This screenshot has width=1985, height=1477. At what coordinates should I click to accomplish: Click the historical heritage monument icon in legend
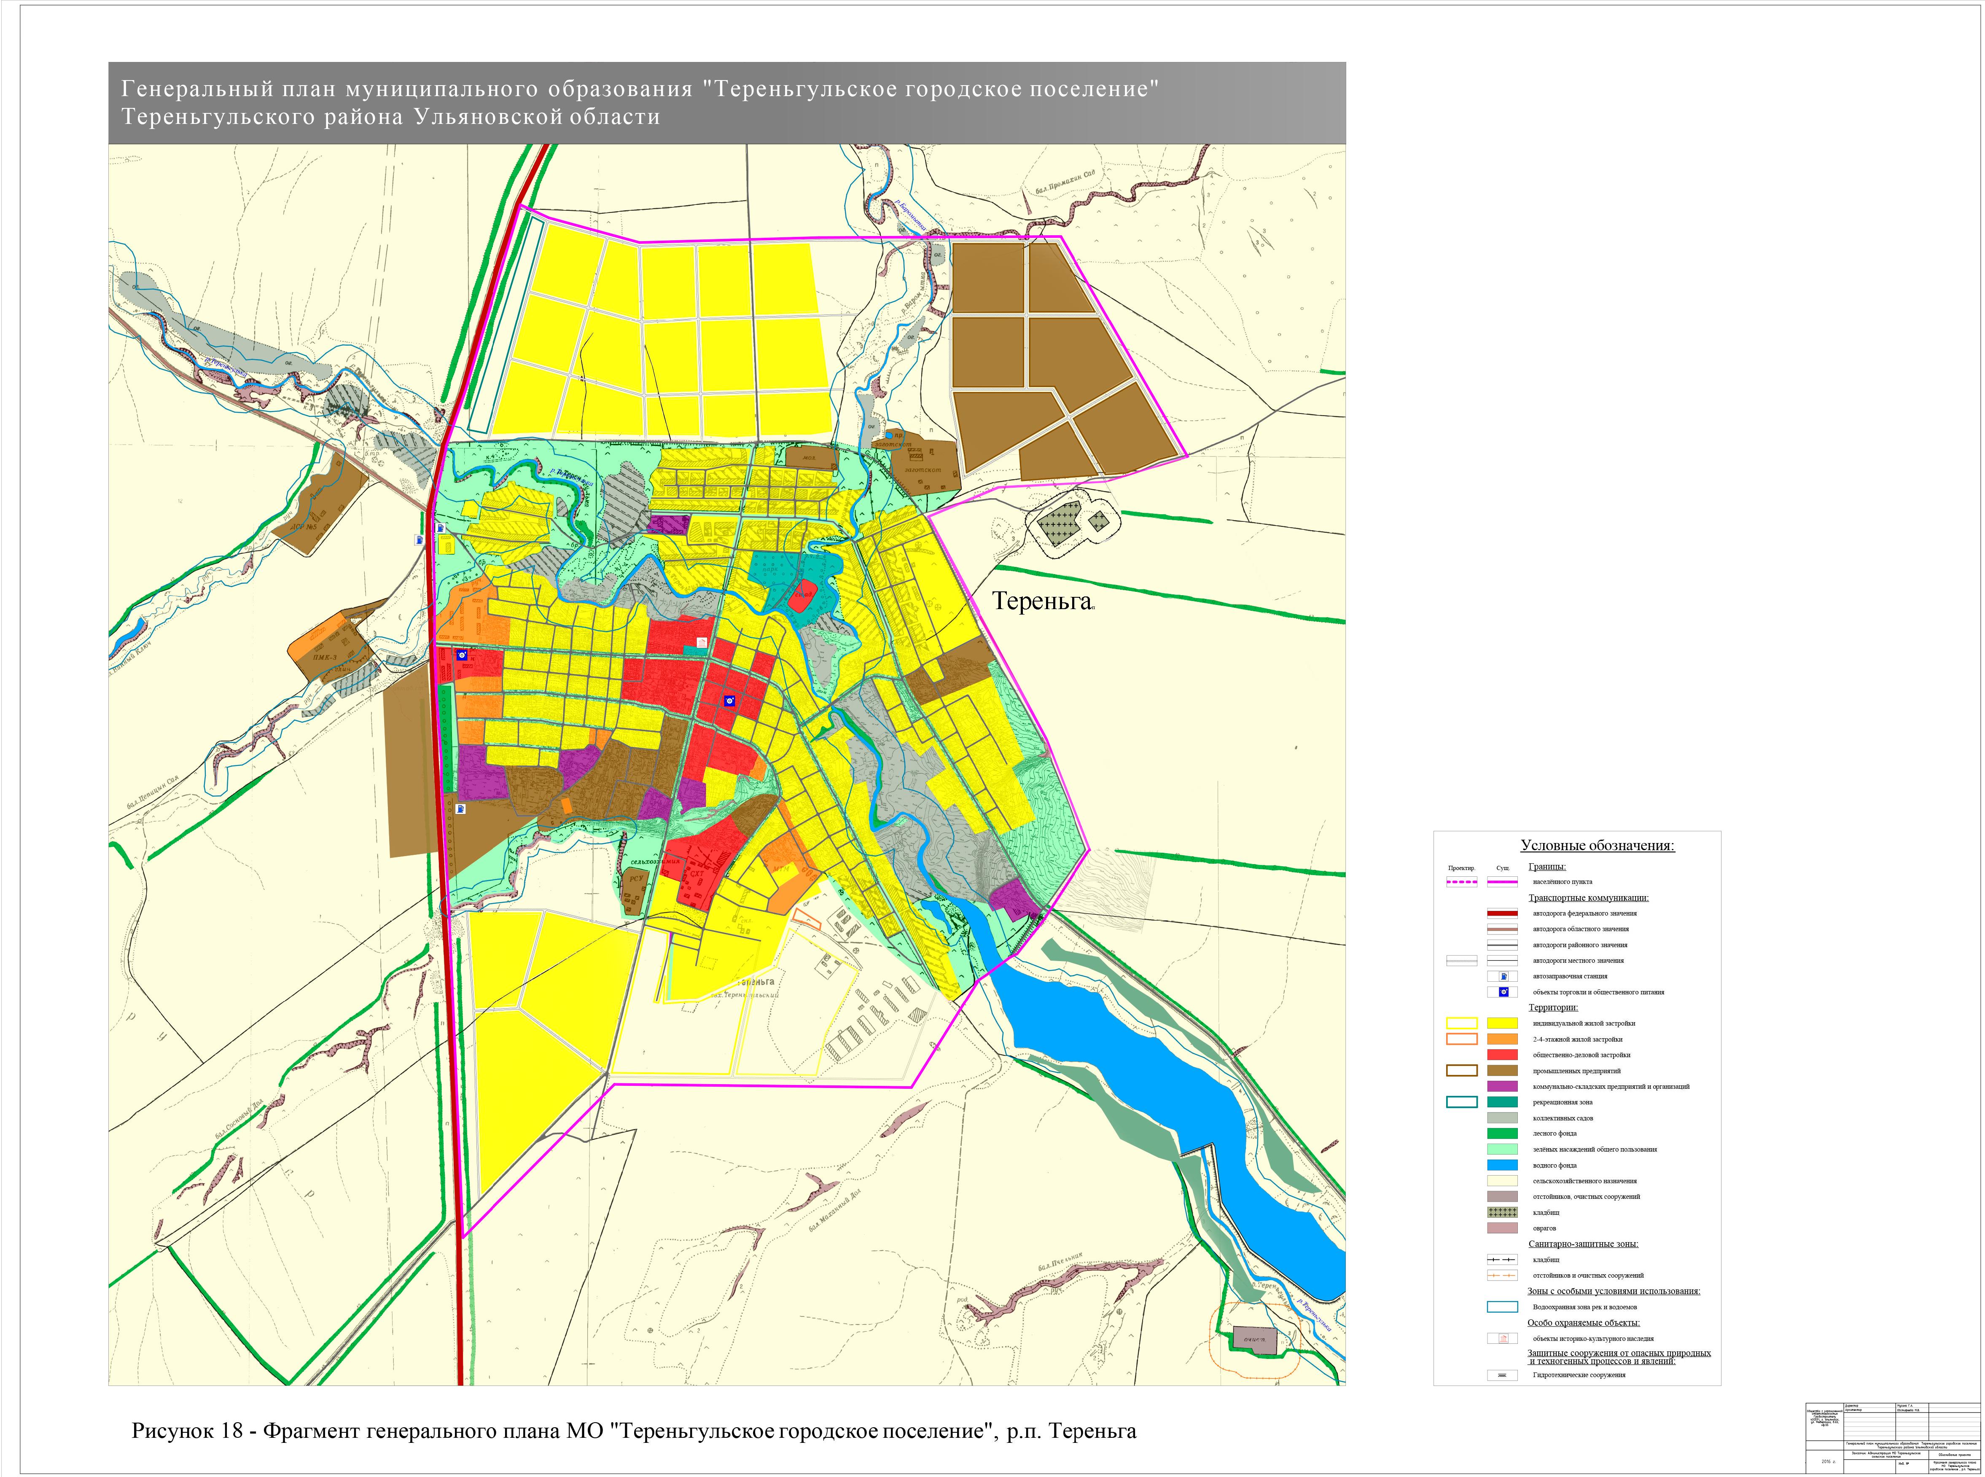coord(1503,1338)
